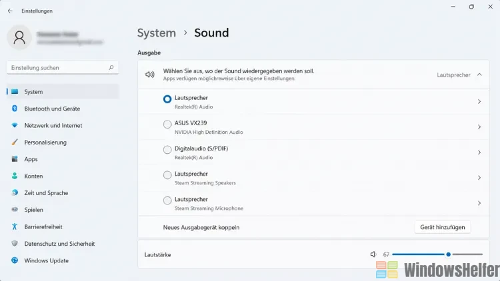The height and width of the screenshot is (281, 500).
Task: Open Lautsprecher Realtek(R) Audio details chevron
Action: (479, 102)
